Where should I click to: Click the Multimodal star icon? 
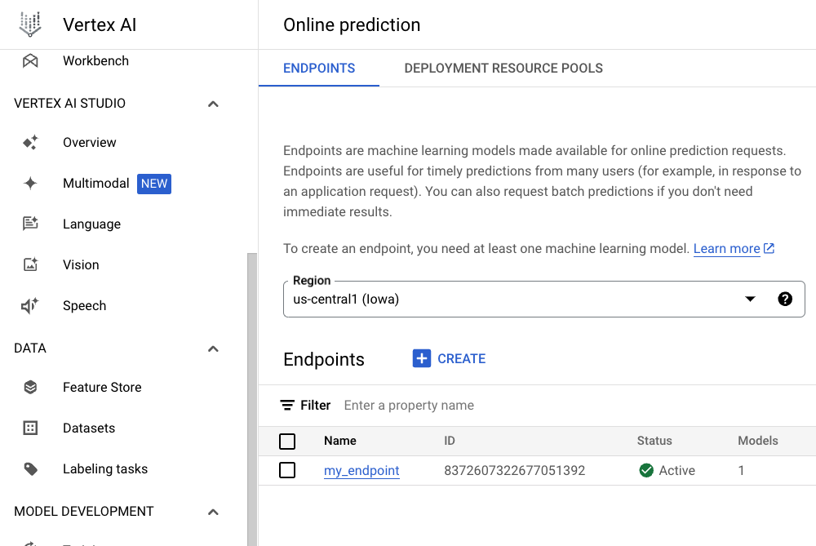(30, 183)
